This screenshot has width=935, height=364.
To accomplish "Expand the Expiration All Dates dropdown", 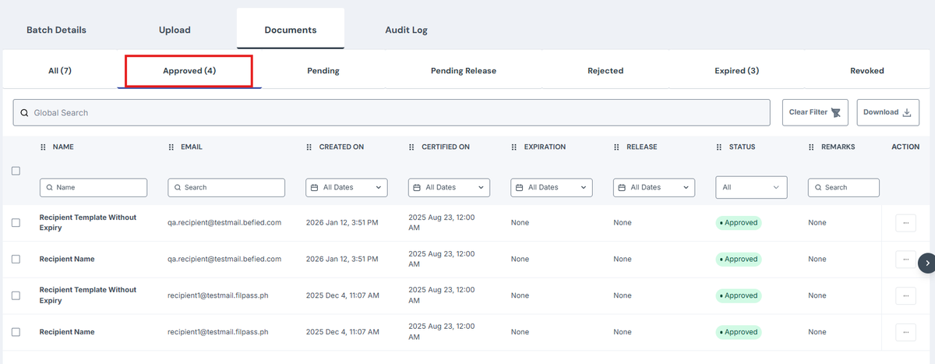I will (x=552, y=187).
